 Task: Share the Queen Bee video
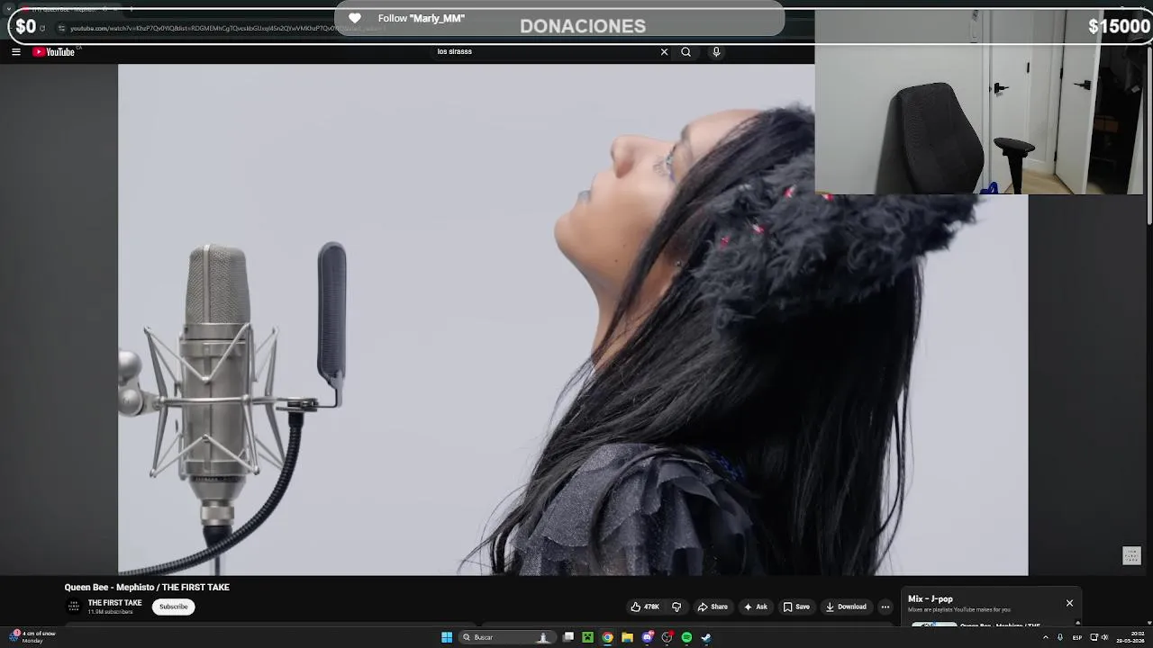tap(713, 607)
